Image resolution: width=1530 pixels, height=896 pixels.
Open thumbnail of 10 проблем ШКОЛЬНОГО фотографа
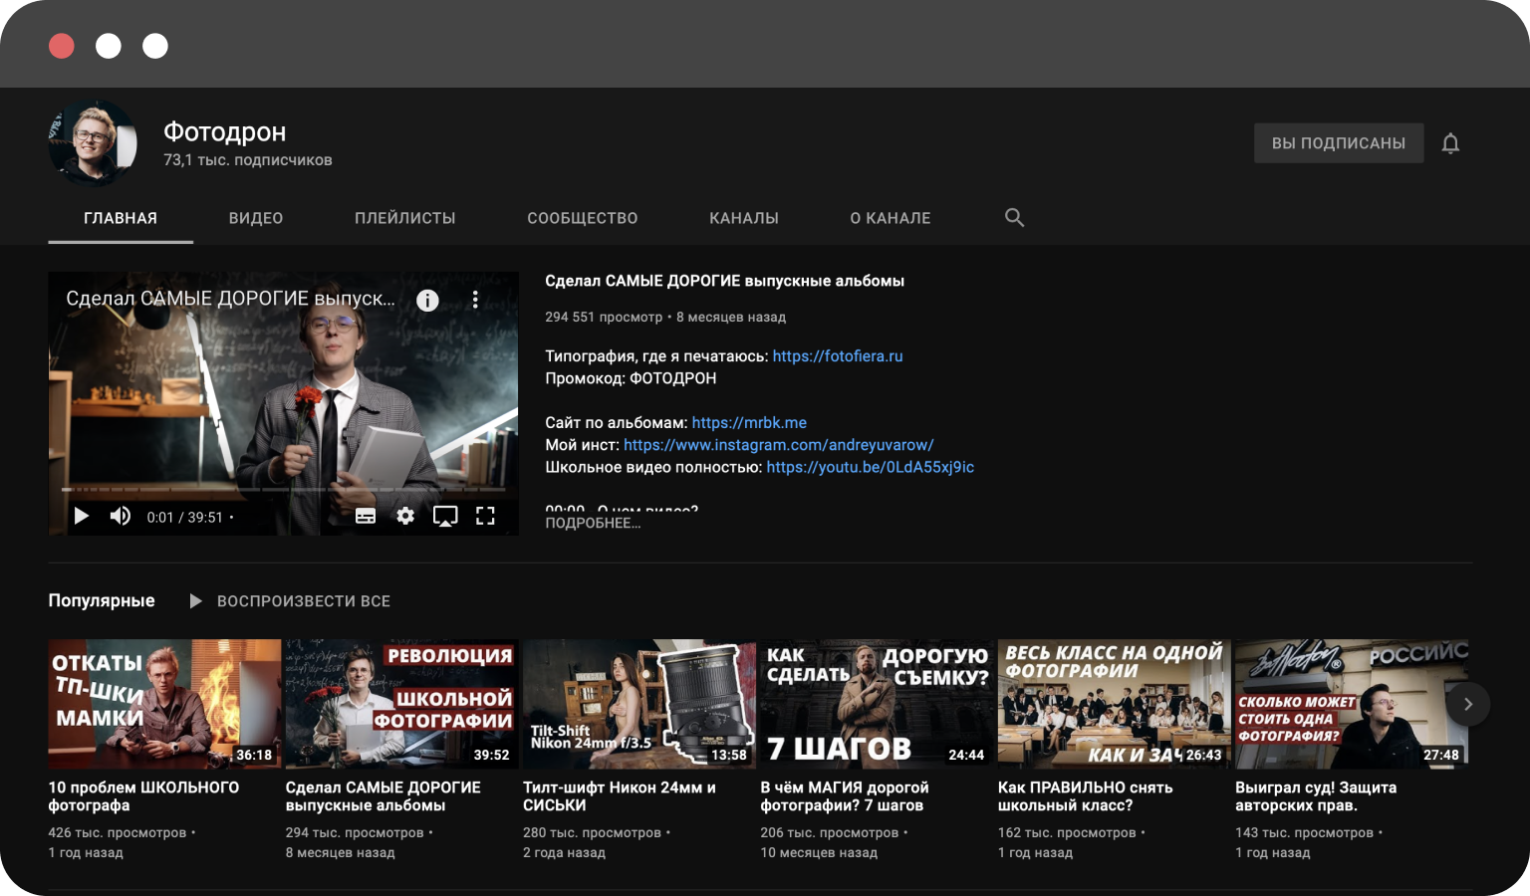point(165,704)
